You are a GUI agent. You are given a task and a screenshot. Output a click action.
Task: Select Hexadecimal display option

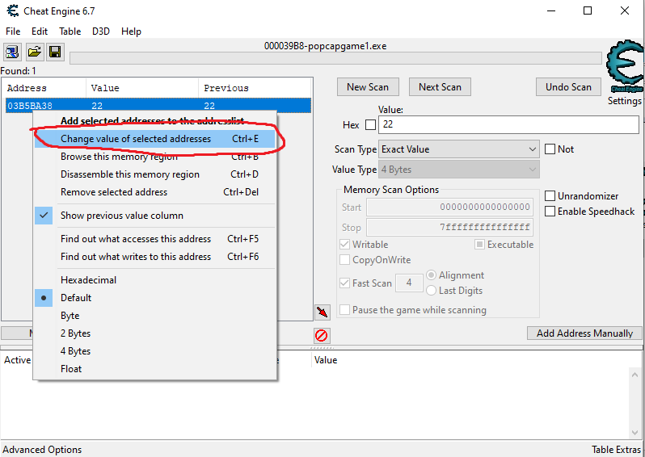(x=154, y=280)
